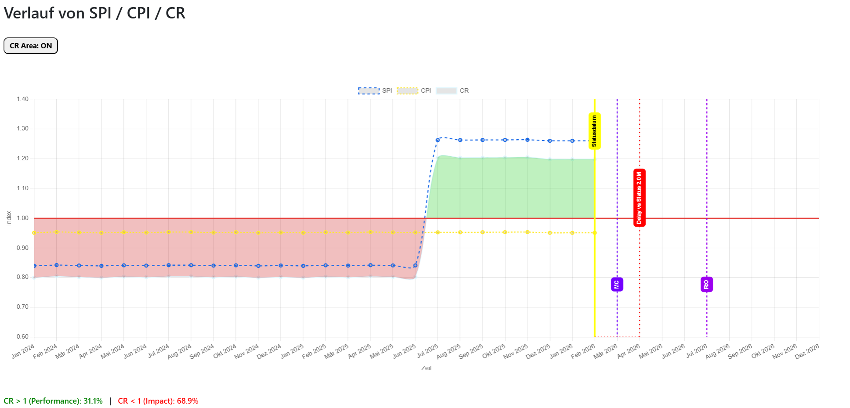Toggle the CR Area: ON button
850x408 pixels.
31,46
